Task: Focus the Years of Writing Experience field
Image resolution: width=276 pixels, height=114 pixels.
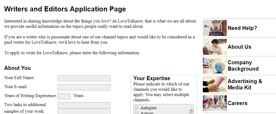Action: [x=64, y=96]
